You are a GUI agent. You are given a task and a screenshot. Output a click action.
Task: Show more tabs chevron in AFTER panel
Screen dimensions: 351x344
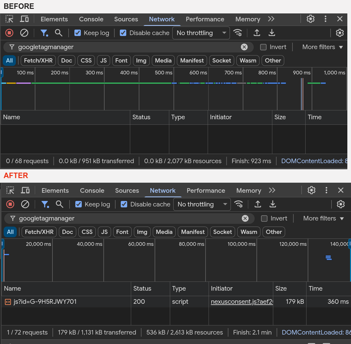click(x=272, y=191)
